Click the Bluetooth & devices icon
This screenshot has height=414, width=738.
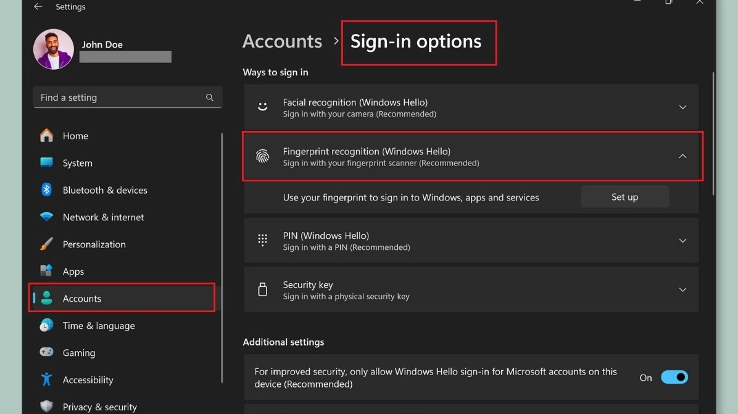point(46,190)
